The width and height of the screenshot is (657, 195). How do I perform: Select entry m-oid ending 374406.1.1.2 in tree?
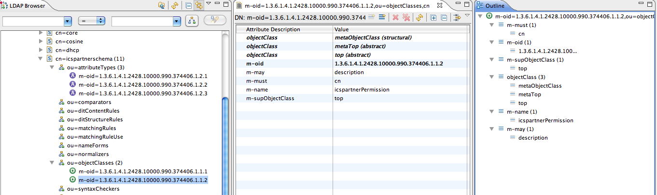coord(143,180)
